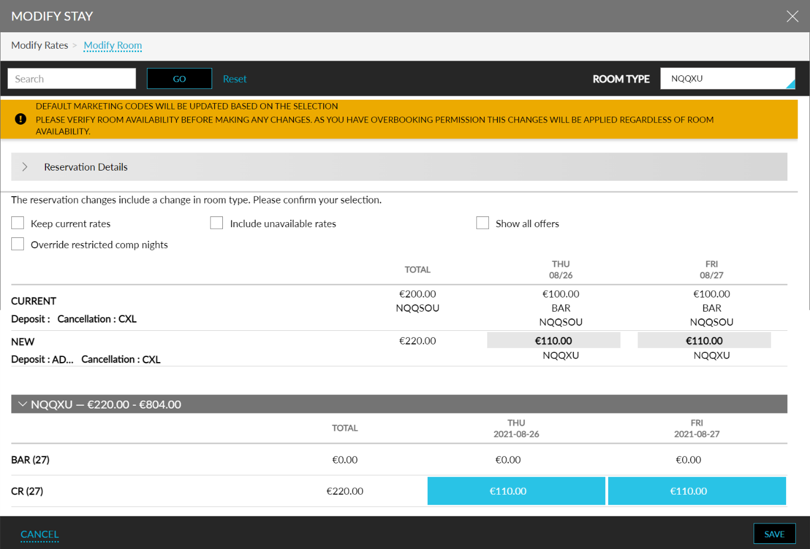Viewport: 810px width, 549px height.
Task: Click the CURRENT row label
Action: 34,301
